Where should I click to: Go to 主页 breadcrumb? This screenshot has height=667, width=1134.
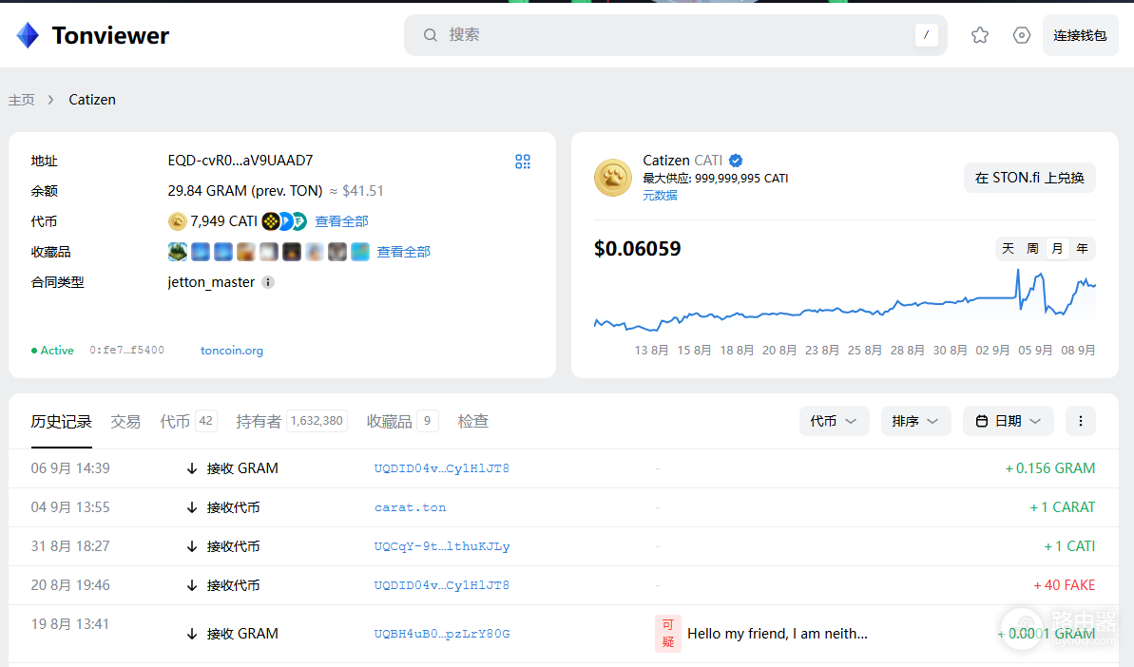[x=22, y=100]
